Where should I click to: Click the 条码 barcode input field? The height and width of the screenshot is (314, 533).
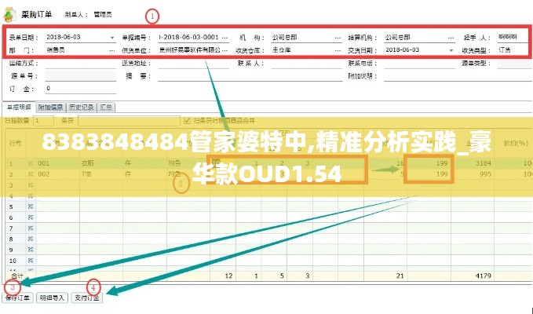tap(129, 121)
